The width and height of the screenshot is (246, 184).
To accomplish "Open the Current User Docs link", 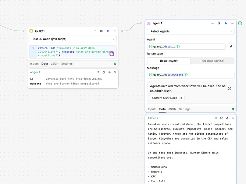I will point(168,98).
